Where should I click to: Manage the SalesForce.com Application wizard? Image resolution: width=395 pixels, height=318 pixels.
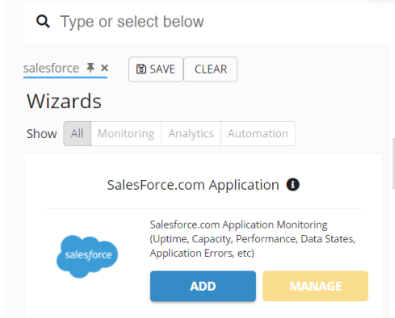[316, 286]
